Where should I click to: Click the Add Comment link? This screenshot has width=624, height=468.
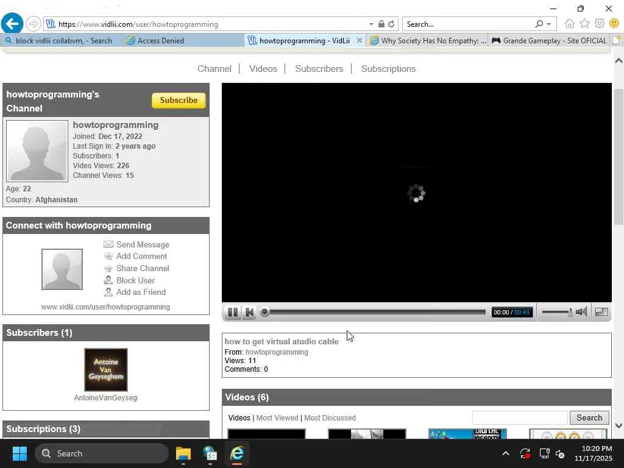point(141,256)
